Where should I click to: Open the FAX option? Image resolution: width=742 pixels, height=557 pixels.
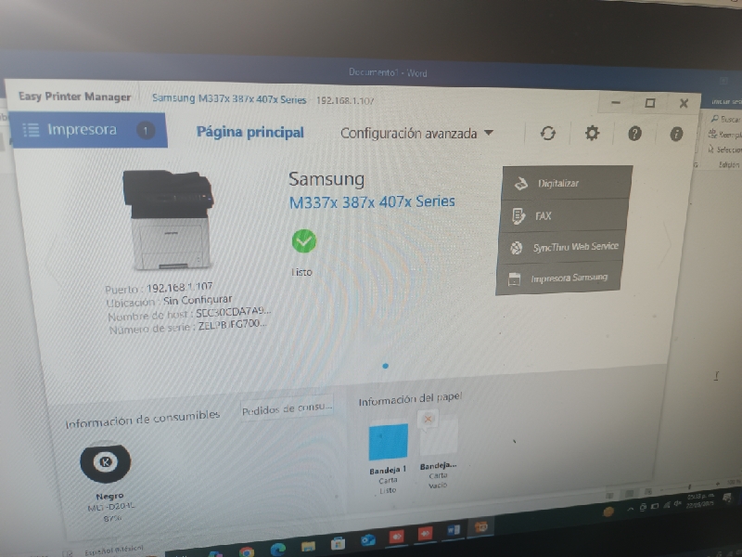(564, 215)
